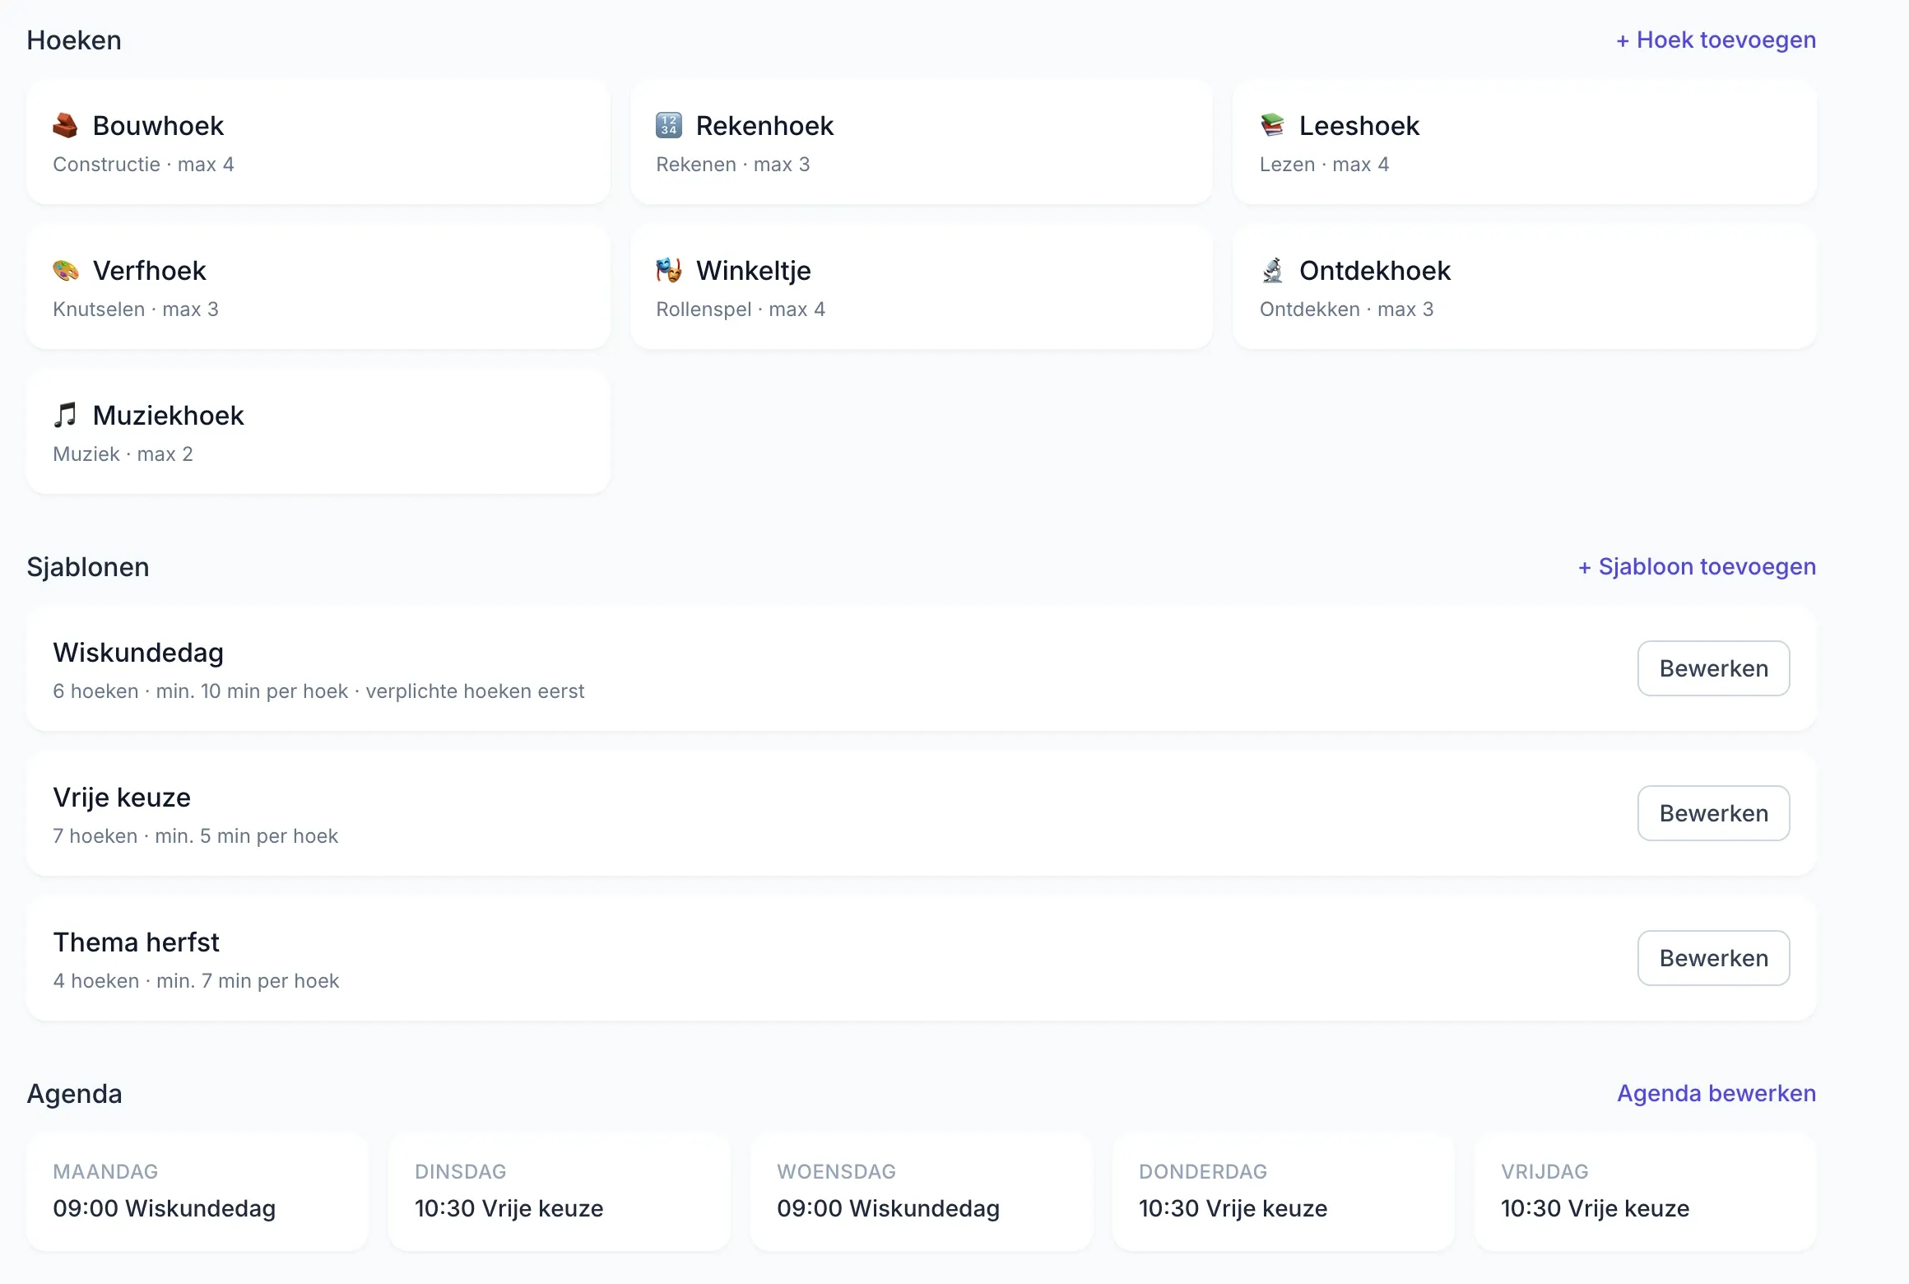Select the Winkeltje card title
The image size is (1909, 1284).
[x=753, y=271]
